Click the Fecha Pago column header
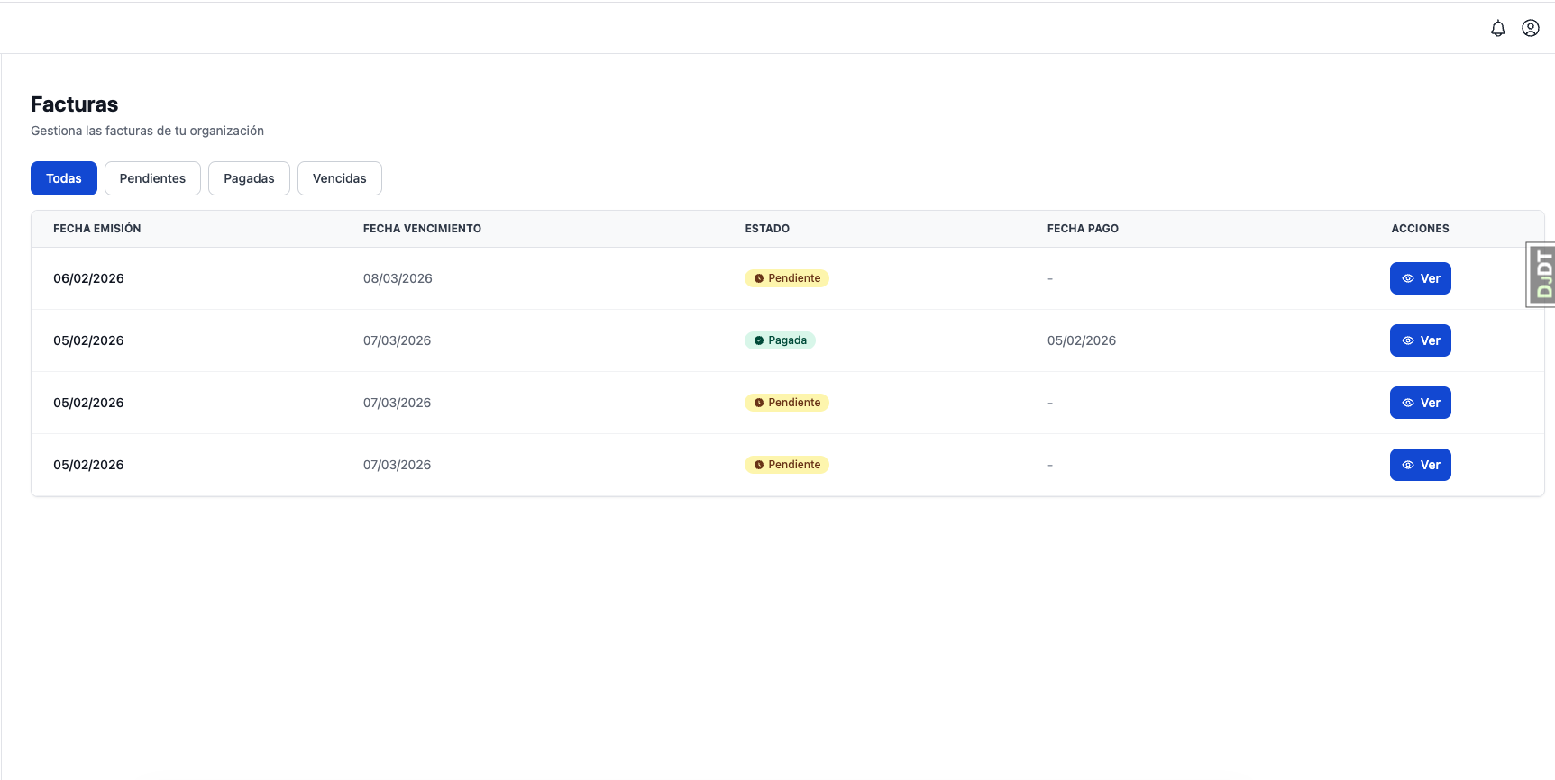Viewport: 1555px width, 780px height. click(1083, 229)
